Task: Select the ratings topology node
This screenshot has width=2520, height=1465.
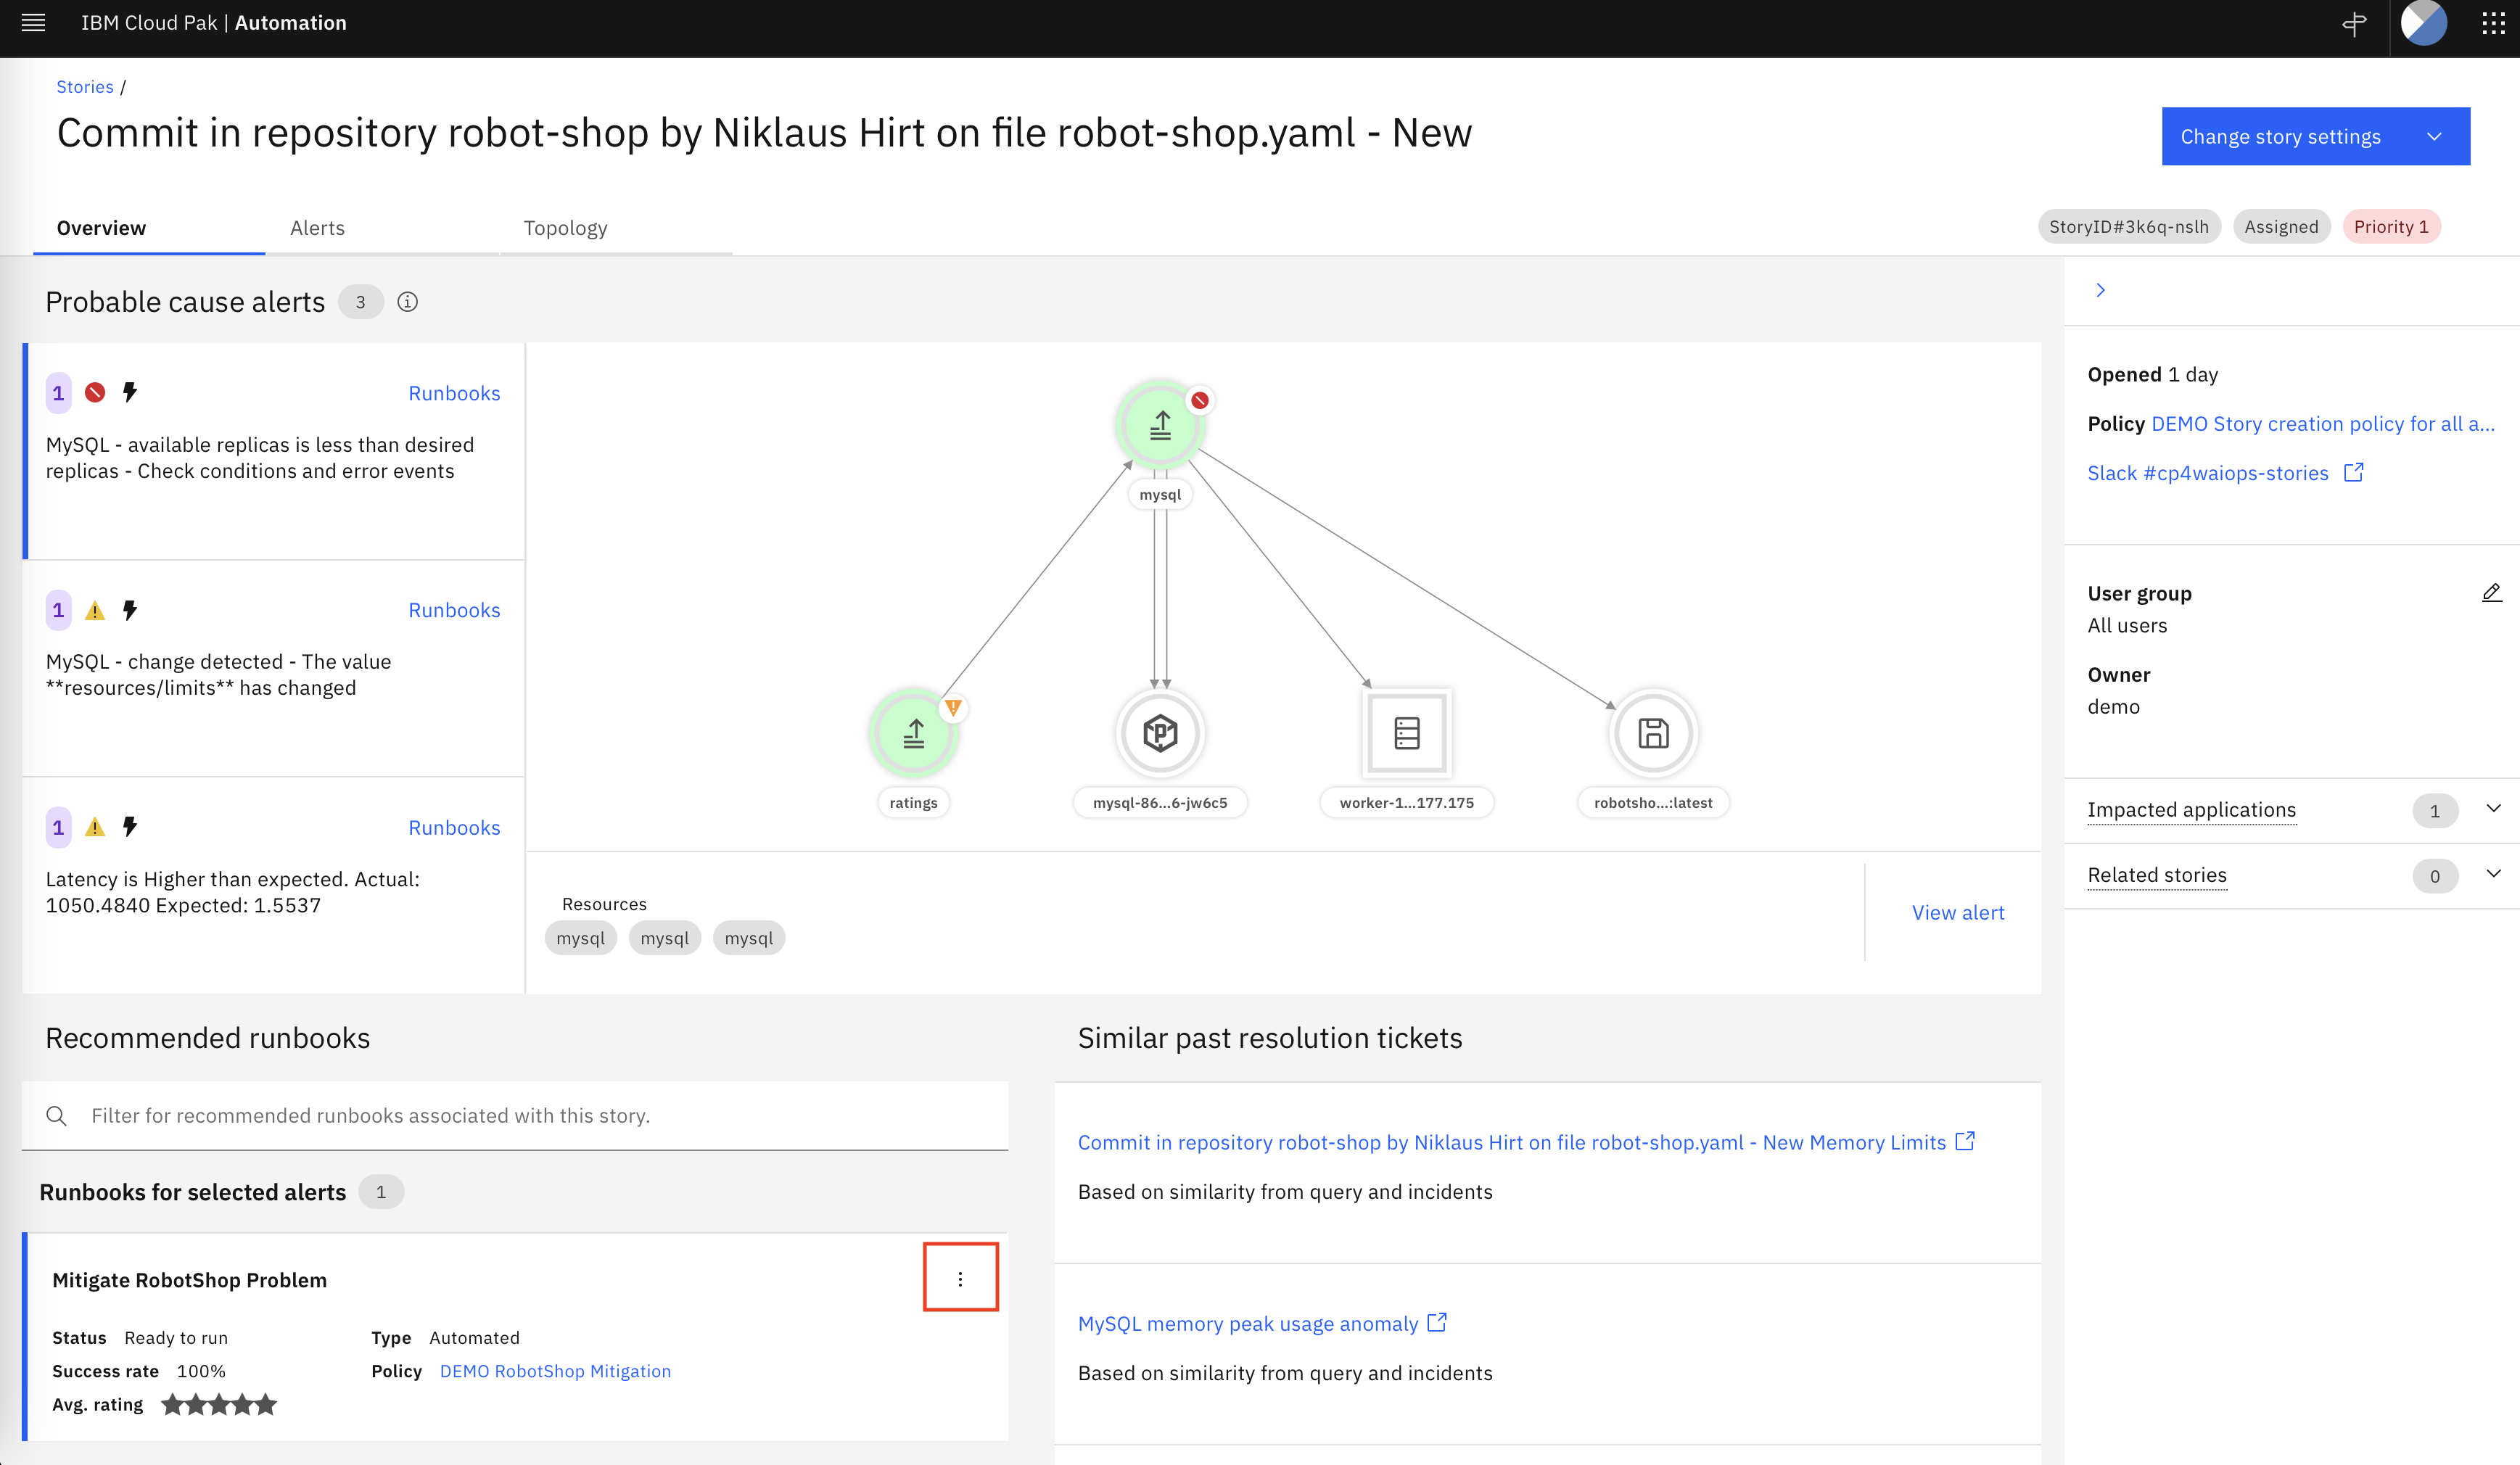Action: 913,733
